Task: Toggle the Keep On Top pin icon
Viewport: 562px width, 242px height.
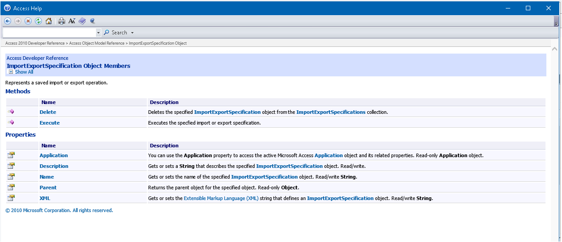Action: (x=92, y=21)
